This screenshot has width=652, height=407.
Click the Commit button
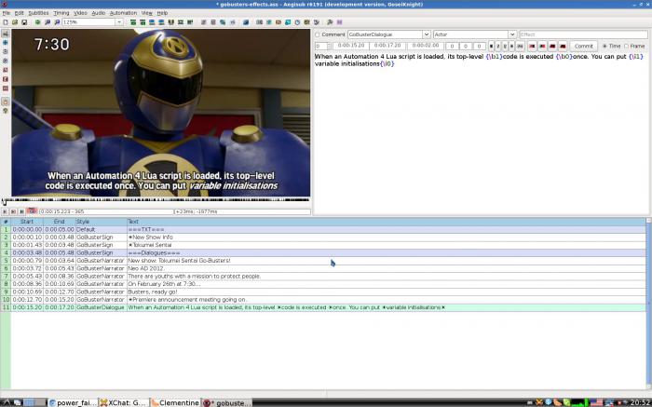584,46
